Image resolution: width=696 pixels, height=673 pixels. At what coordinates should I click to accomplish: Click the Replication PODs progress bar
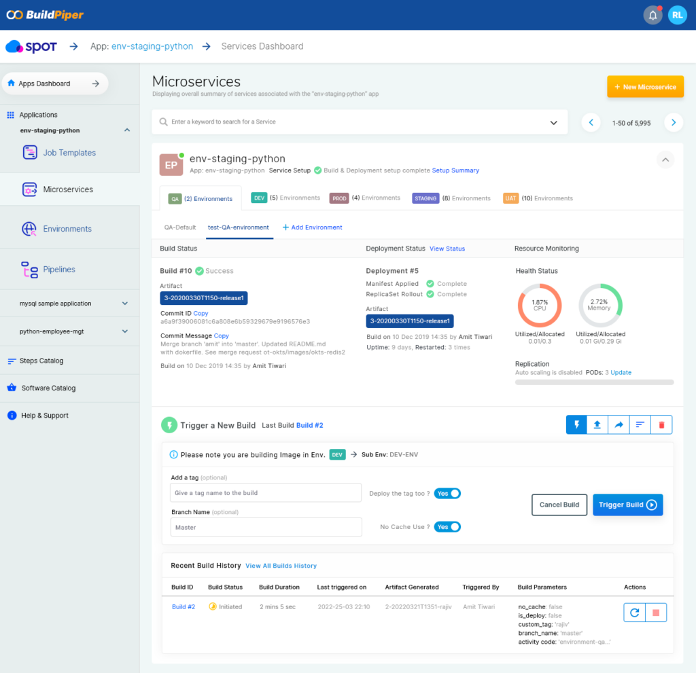(594, 382)
